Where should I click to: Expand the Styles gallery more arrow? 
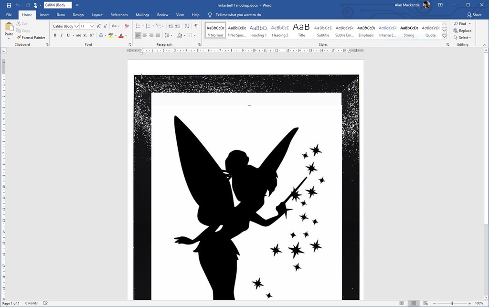pos(444,36)
